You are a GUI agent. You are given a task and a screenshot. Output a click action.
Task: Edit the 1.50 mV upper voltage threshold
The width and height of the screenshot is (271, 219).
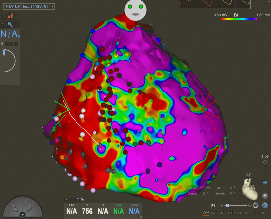(263, 15)
